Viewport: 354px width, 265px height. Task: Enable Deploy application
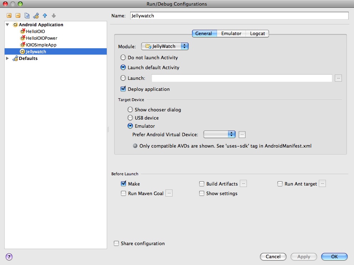pyautogui.click(x=123, y=89)
